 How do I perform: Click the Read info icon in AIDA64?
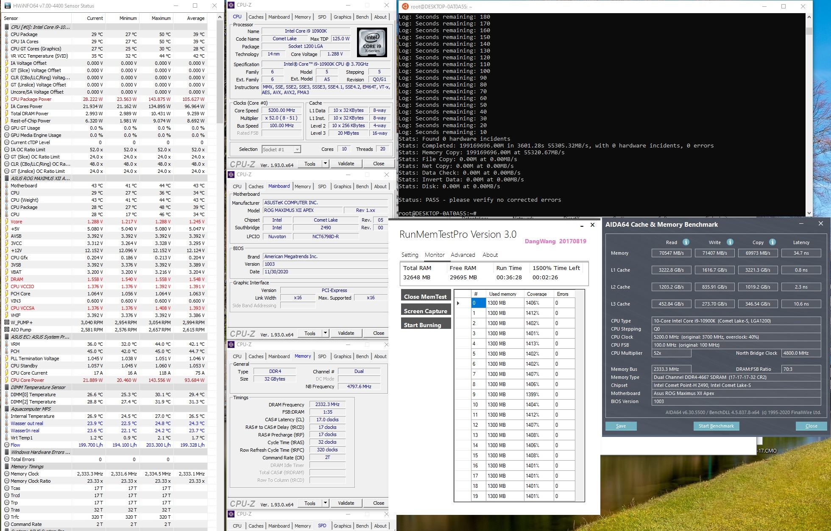click(x=686, y=242)
